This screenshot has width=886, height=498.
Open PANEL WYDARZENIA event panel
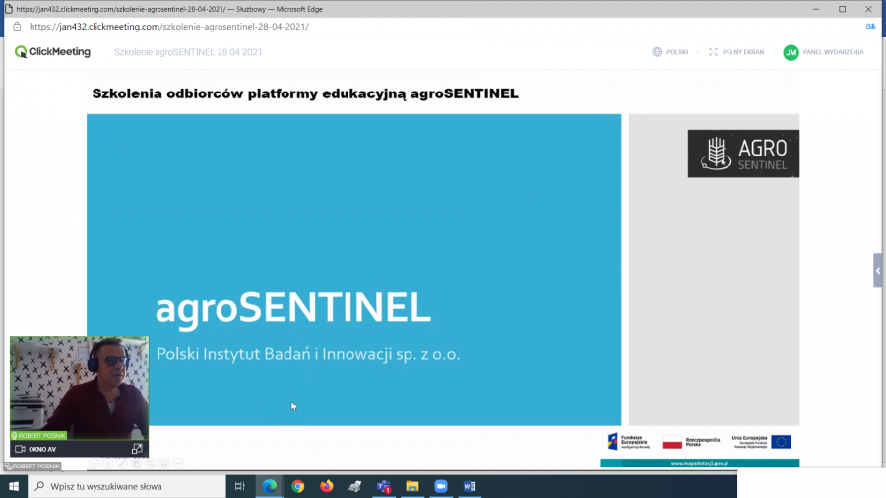833,52
